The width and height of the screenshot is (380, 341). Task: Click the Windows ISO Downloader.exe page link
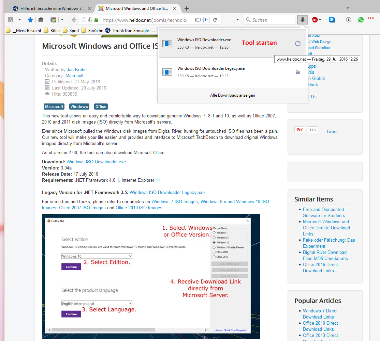tap(96, 162)
